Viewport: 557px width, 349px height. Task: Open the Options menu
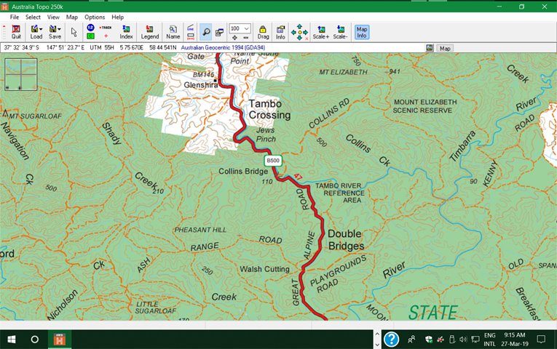pyautogui.click(x=95, y=17)
